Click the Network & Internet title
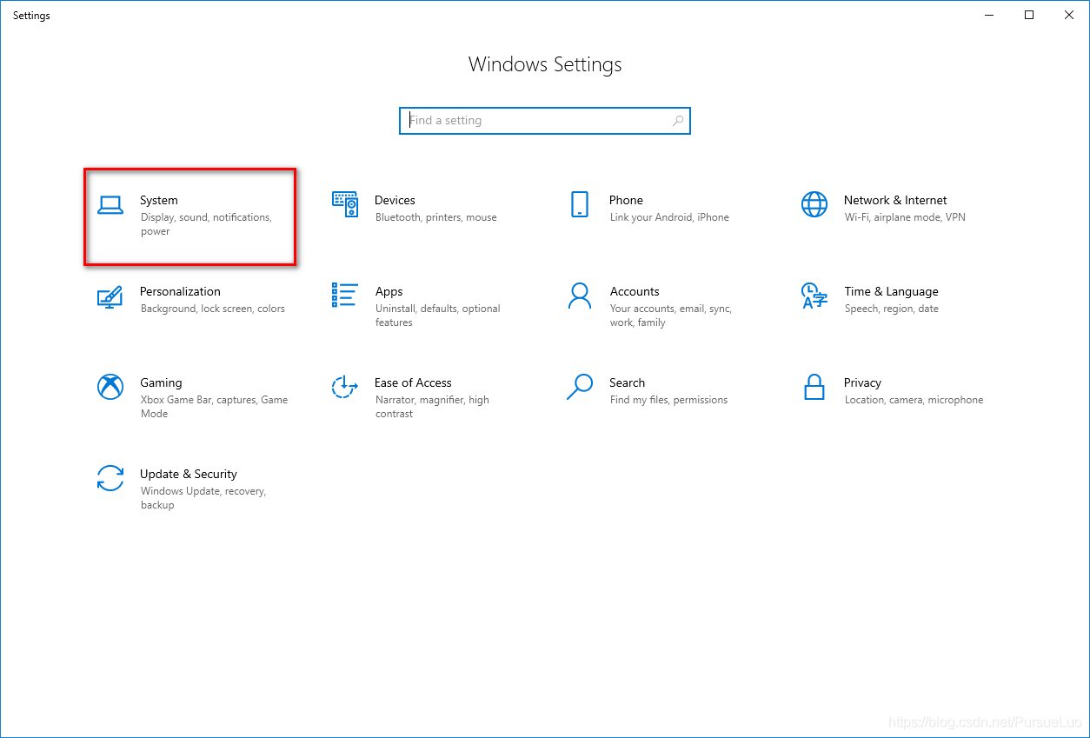Viewport: 1090px width, 738px height. [x=895, y=200]
